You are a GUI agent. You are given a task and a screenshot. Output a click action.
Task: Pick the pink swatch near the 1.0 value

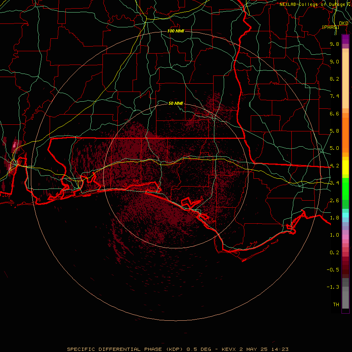(x=345, y=237)
